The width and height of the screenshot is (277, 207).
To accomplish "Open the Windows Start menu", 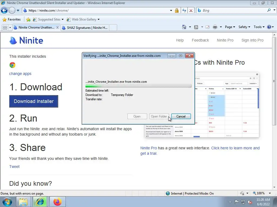I will point(7,202).
